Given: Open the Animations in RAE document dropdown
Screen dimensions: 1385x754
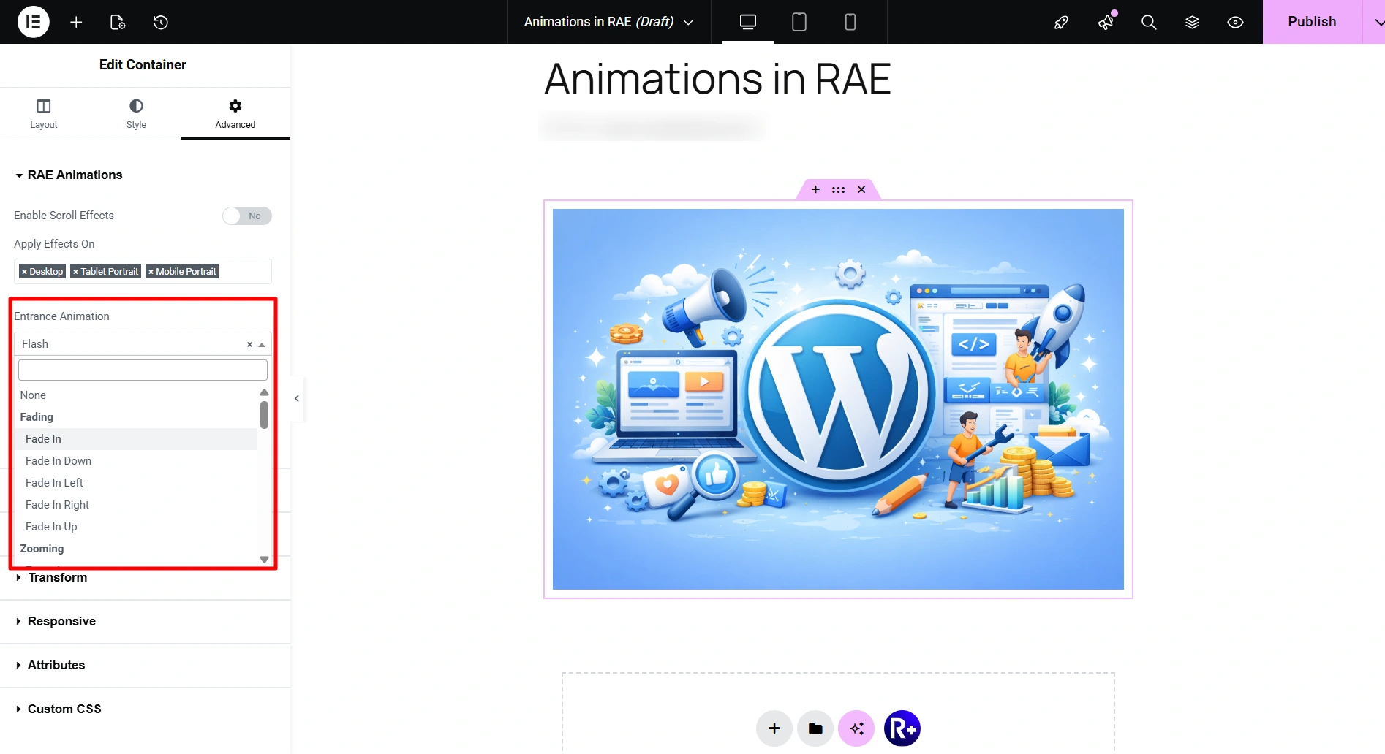Looking at the screenshot, I should tap(608, 22).
